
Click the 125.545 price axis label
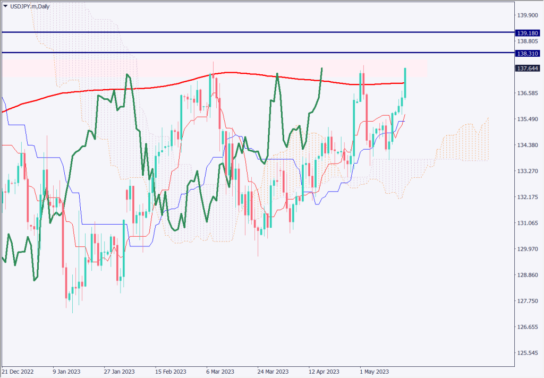(x=528, y=353)
